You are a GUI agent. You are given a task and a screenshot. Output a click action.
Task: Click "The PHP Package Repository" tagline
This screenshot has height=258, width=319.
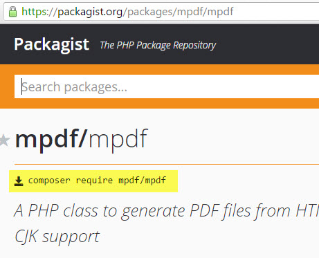click(158, 45)
